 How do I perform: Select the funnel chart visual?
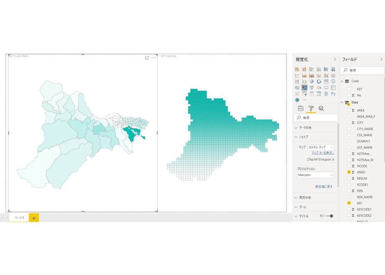pos(312,87)
